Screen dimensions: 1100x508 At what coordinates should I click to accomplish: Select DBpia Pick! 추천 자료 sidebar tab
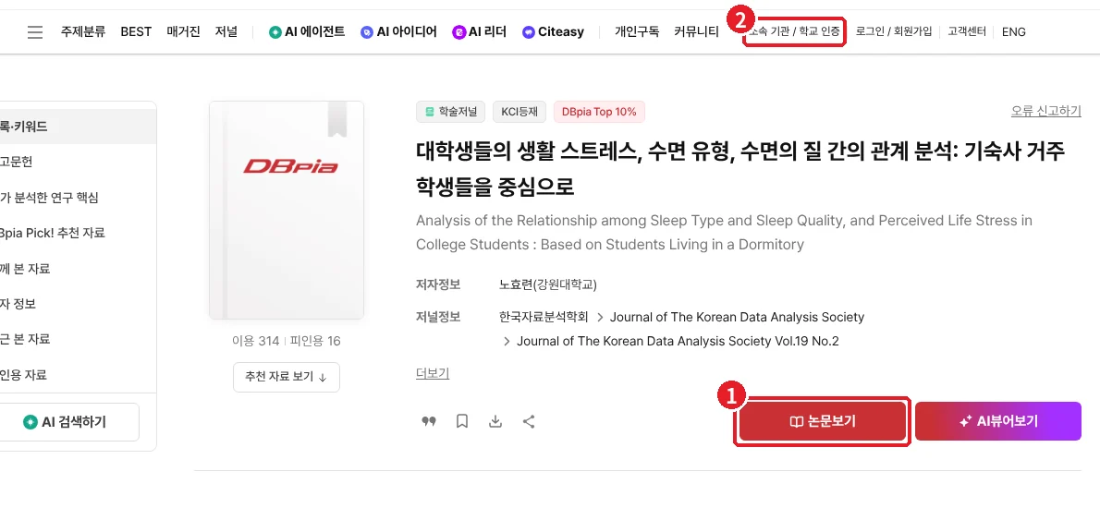coord(78,233)
